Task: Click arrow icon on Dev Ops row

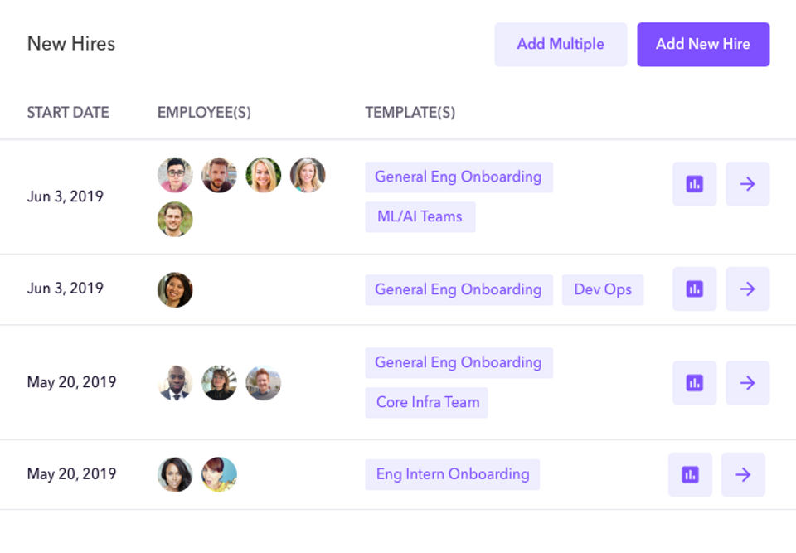Action: point(747,289)
